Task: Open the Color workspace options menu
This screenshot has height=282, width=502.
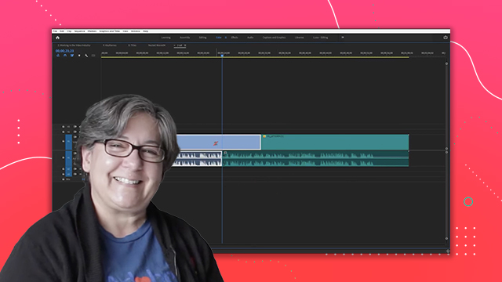Action: pos(226,38)
